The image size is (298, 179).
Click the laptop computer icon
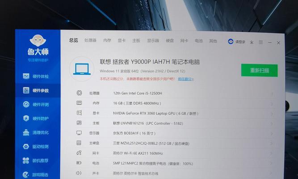(82, 69)
